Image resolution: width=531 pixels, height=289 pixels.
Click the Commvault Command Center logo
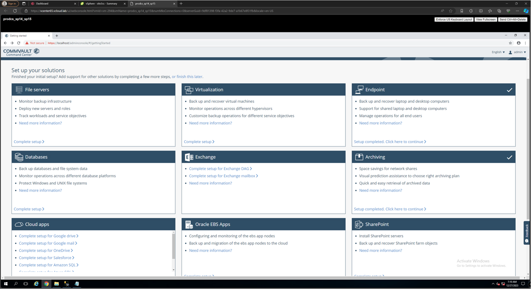click(x=21, y=52)
